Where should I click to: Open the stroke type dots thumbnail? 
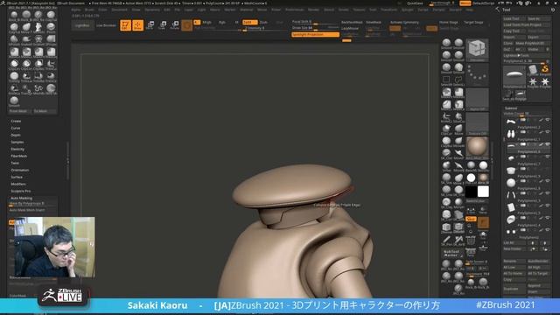pos(477,74)
